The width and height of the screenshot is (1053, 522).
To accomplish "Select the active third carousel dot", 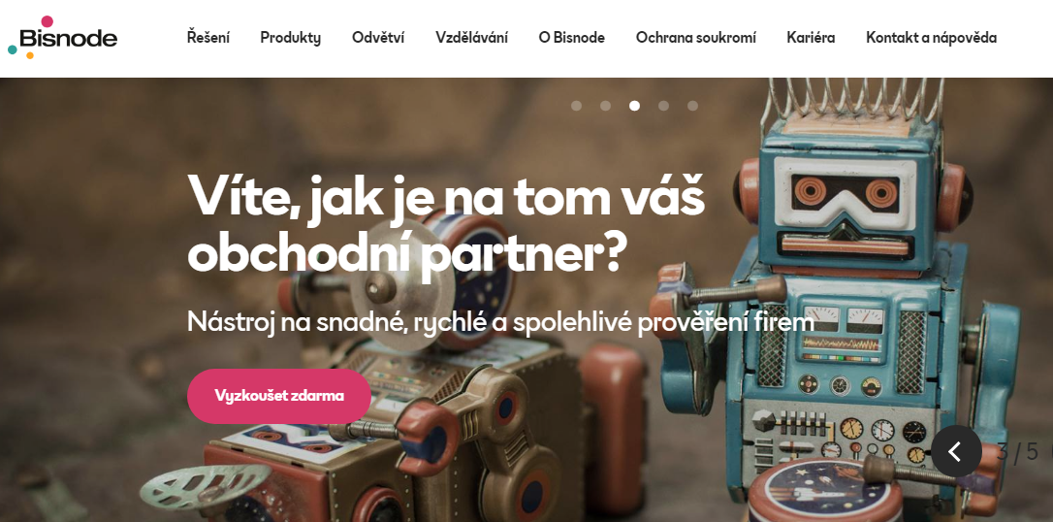I will [x=635, y=106].
